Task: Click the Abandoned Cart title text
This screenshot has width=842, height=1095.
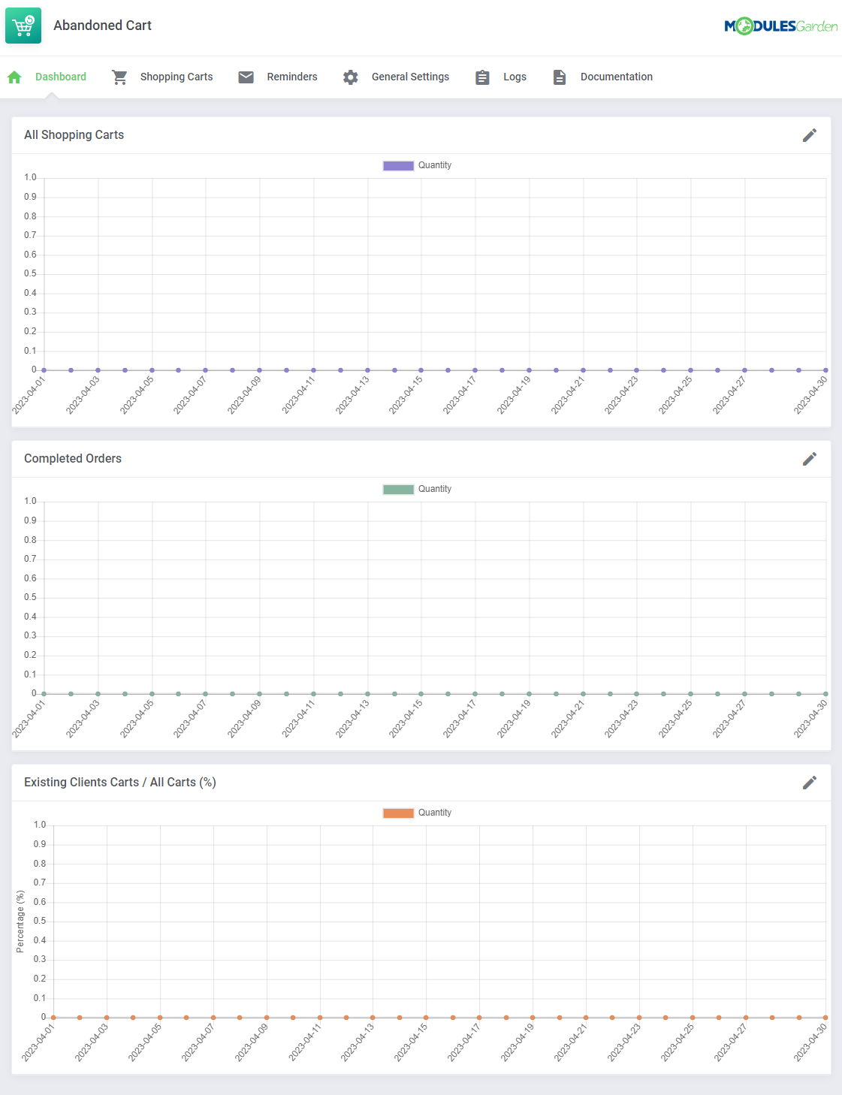Action: coord(102,26)
